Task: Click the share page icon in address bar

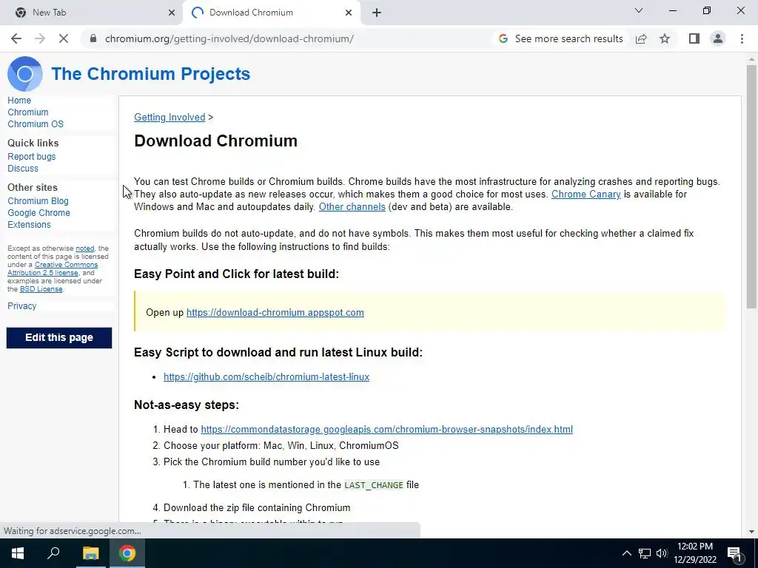Action: pos(641,38)
